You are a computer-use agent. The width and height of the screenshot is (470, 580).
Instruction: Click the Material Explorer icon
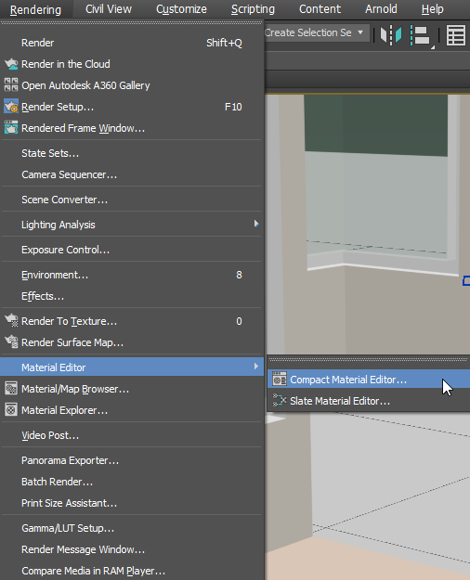[x=11, y=410]
